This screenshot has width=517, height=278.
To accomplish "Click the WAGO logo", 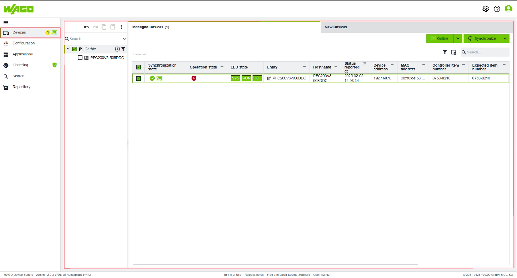I will 18,9.
